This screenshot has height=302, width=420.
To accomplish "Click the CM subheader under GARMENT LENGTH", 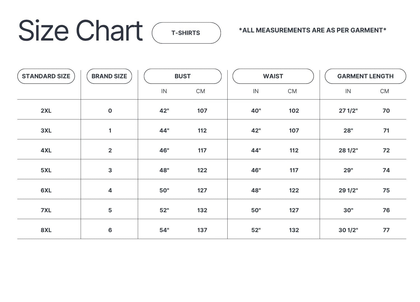I will click(x=384, y=91).
